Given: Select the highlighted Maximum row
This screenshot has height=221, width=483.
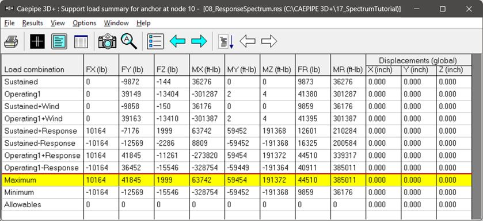Looking at the screenshot, I should pos(237,180).
